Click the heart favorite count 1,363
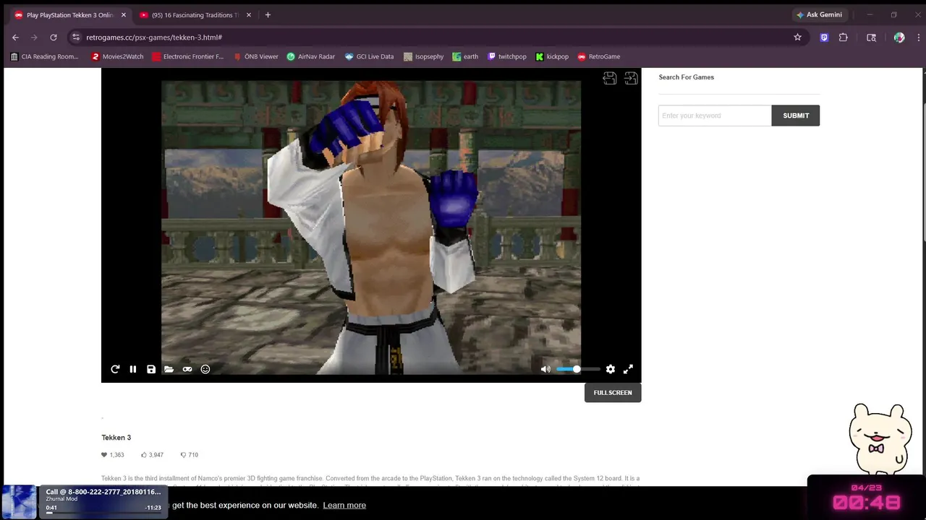Image resolution: width=926 pixels, height=520 pixels. 113,455
